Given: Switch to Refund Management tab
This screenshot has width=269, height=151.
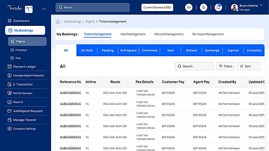Looking at the screenshot, I should (x=169, y=34).
